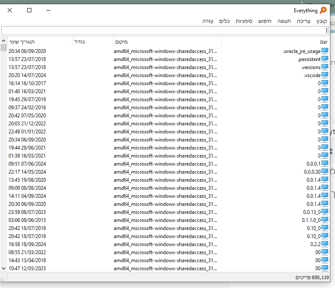This screenshot has width=335, height=288.
Task: Select the 0.0.0.30 entry name
Action: pos(312,172)
